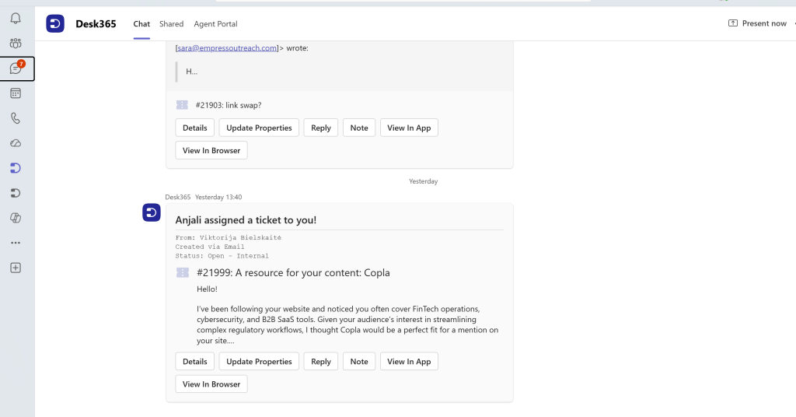Click the 'Desk365 Yesterday 13:40' message timestamp
Viewport: 796px width, 417px height.
click(x=204, y=197)
